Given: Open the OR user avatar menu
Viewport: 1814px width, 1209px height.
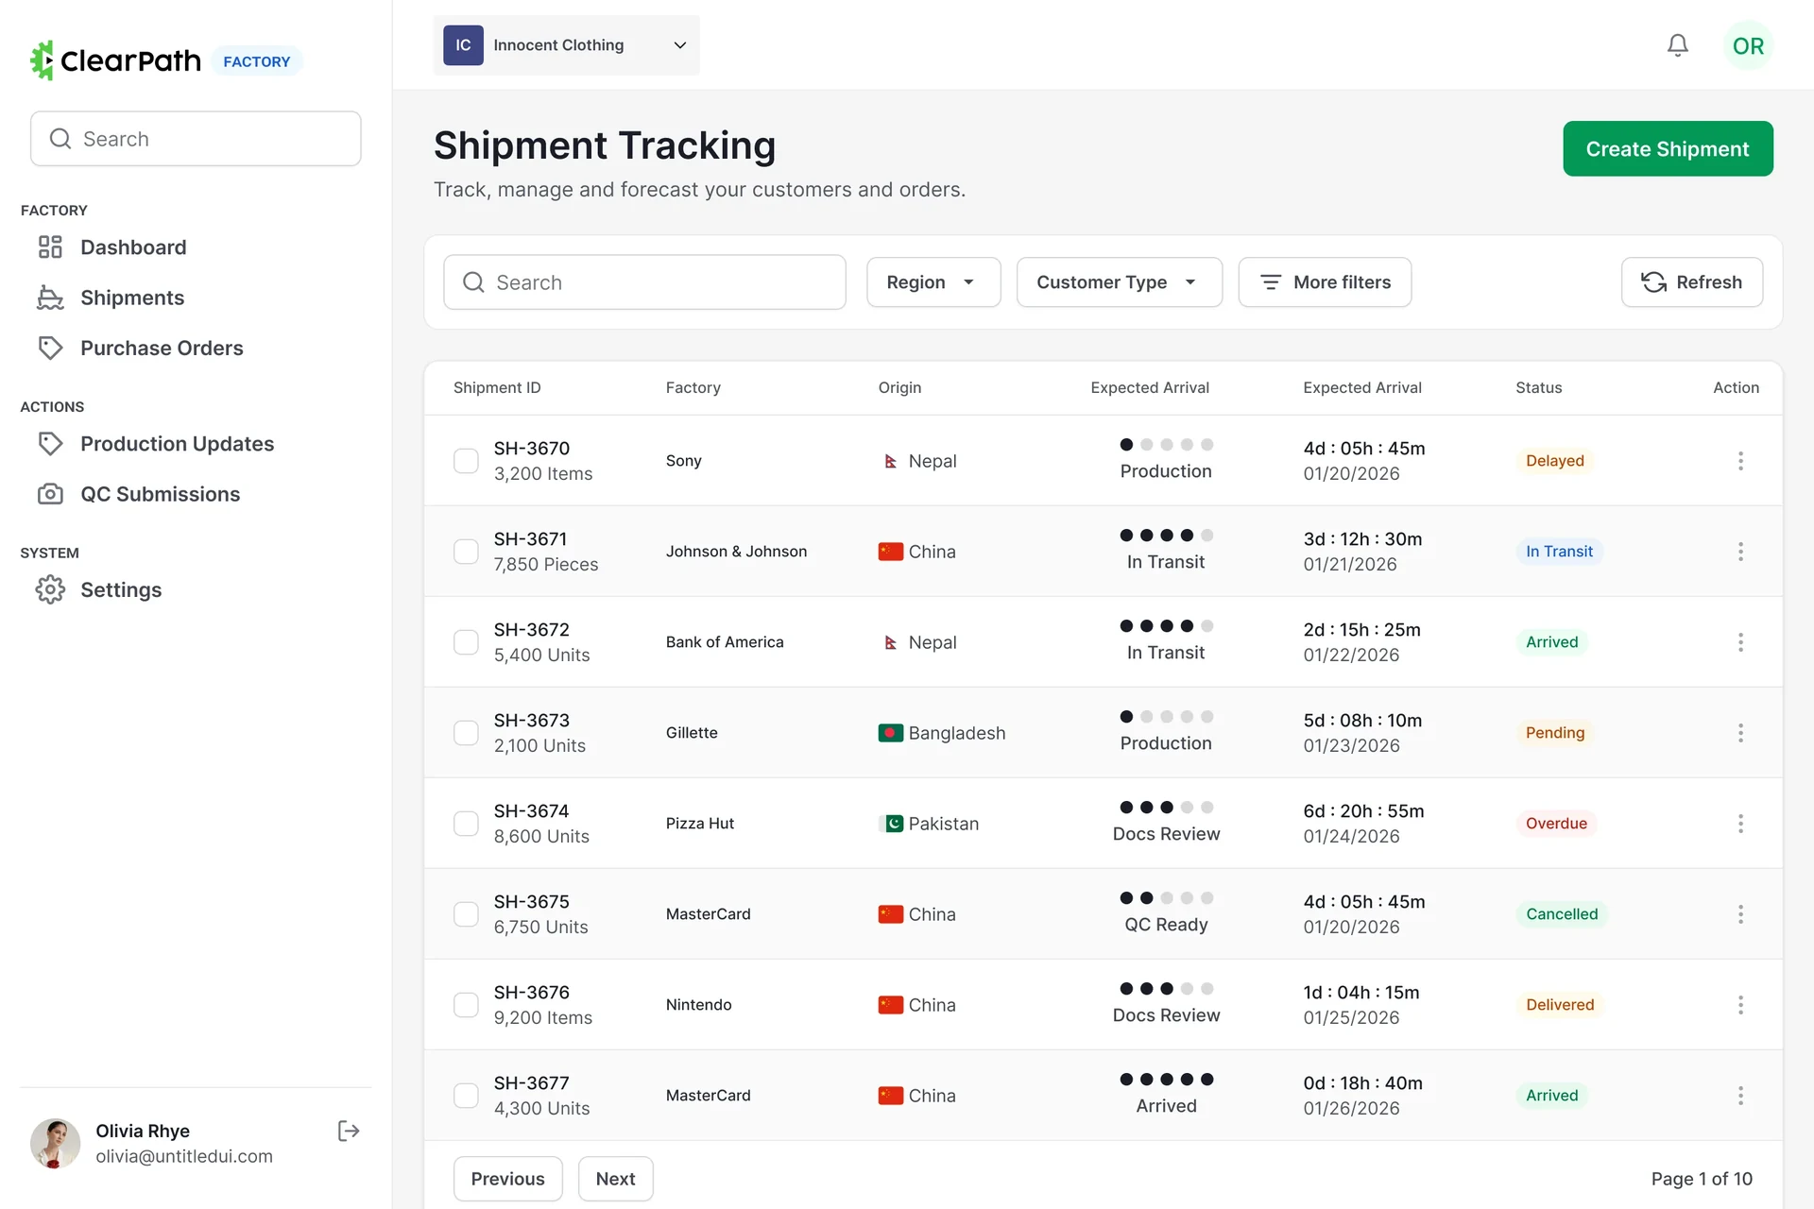Looking at the screenshot, I should coord(1748,45).
